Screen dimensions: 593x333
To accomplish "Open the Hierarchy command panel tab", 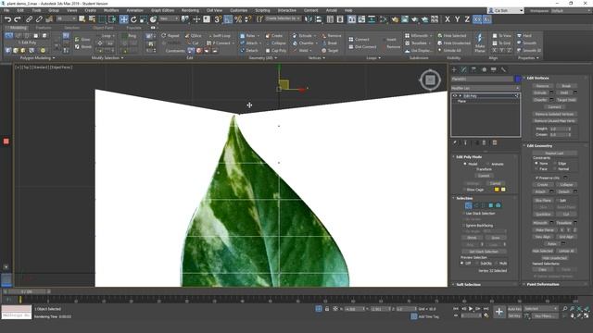I will pyautogui.click(x=473, y=69).
